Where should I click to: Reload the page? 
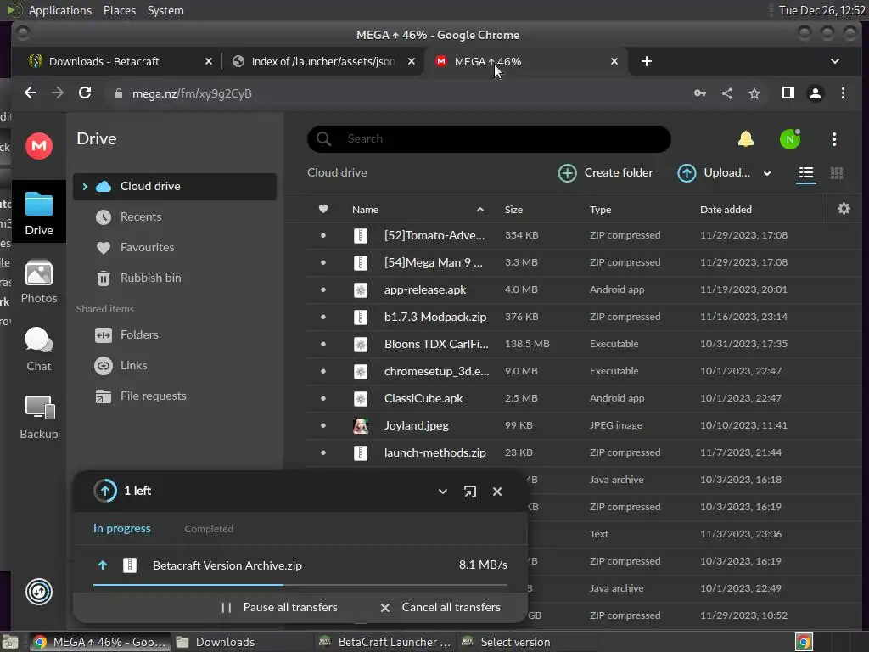(85, 93)
